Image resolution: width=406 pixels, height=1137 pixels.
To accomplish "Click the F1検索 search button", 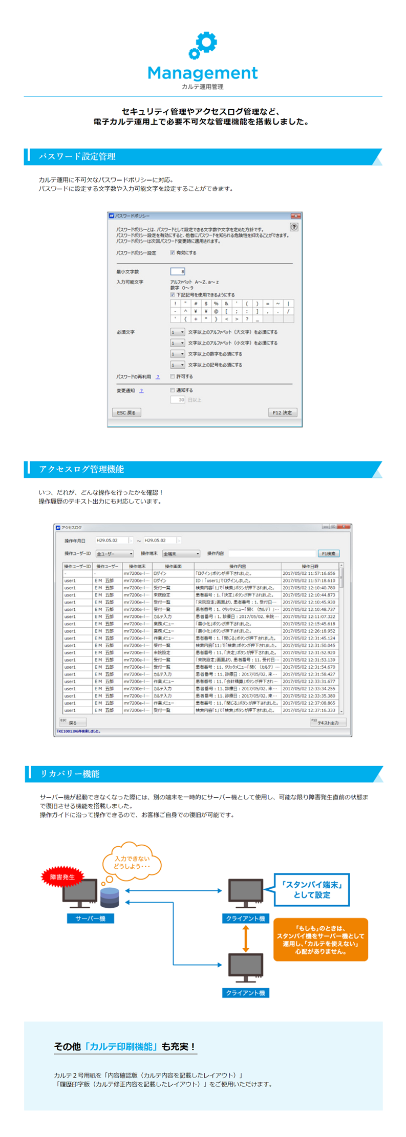I will point(329,554).
